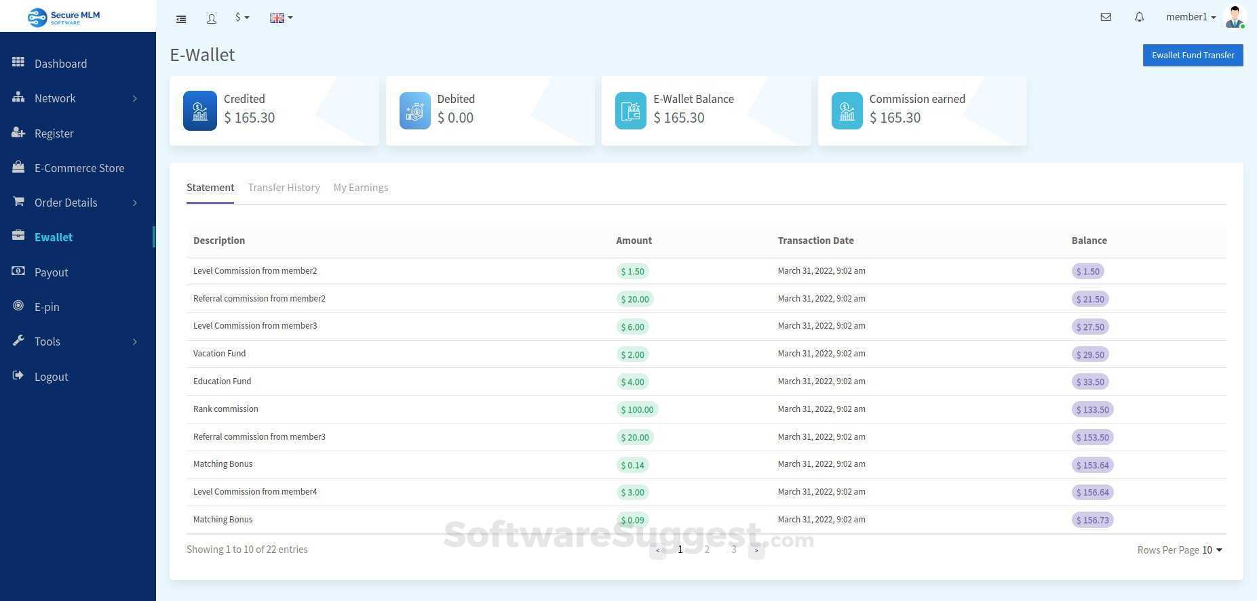Click the member1 avatar picture
Viewport: 1257px width, 601px height.
(x=1235, y=17)
